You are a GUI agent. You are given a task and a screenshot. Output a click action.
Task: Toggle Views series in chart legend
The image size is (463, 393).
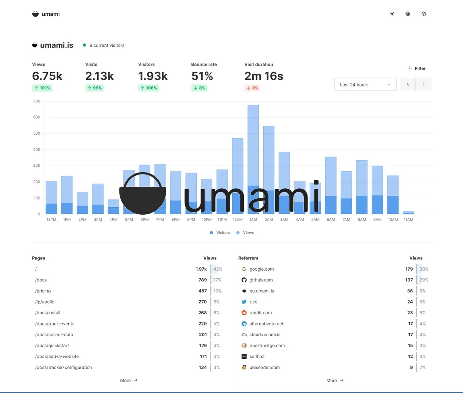point(245,233)
